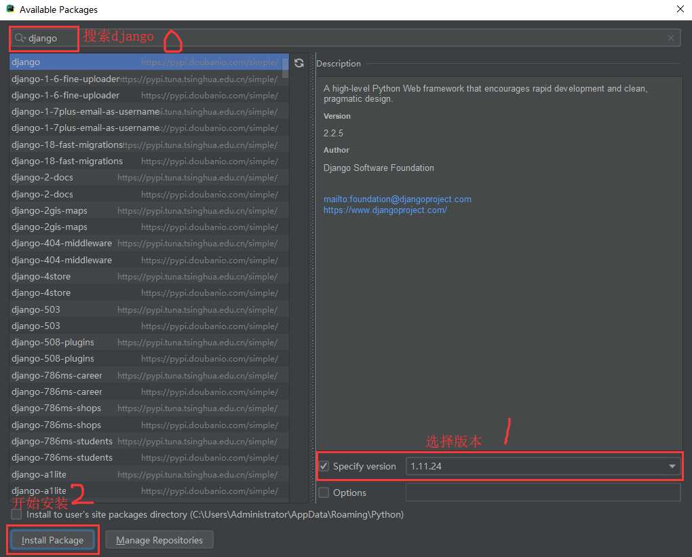Screen dimensions: 692x557
Task: Click the django search input field
Action: [x=345, y=38]
